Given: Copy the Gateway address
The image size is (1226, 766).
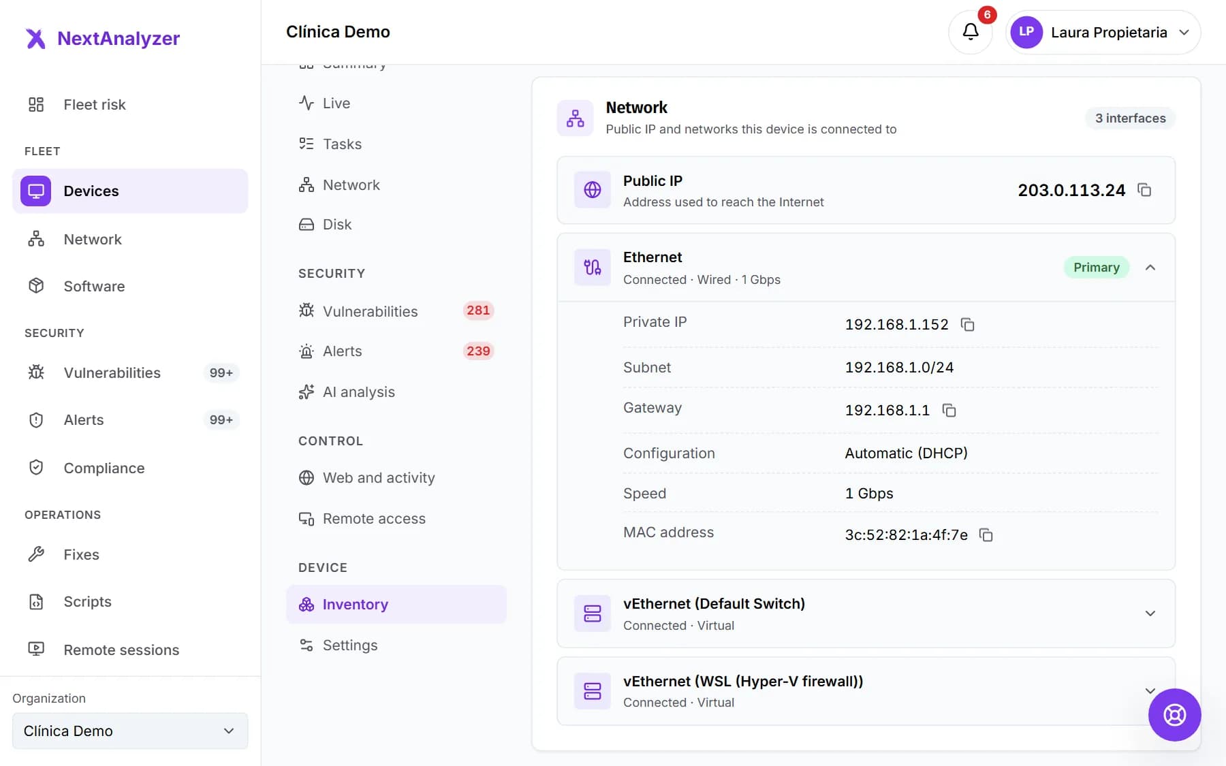Looking at the screenshot, I should pos(949,410).
